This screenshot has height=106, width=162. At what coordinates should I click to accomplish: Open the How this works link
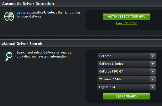[127, 23]
